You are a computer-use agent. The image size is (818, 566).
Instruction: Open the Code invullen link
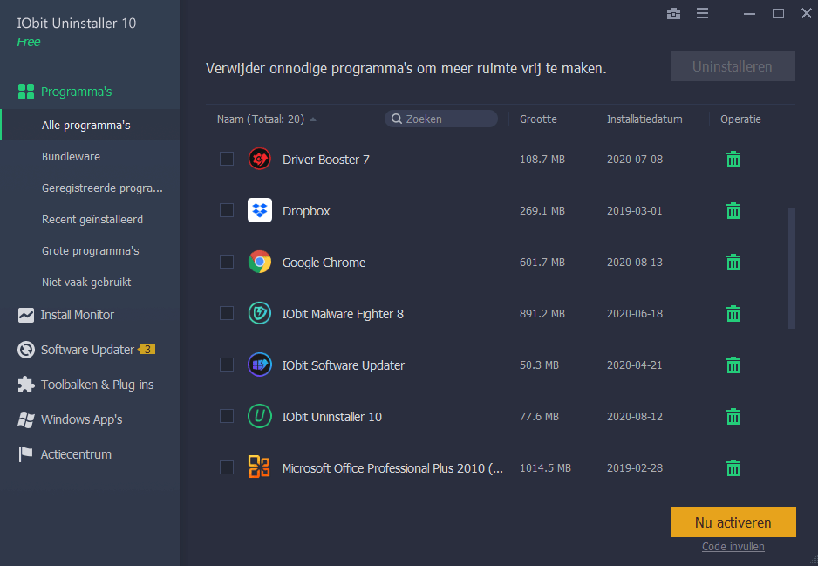(733, 547)
